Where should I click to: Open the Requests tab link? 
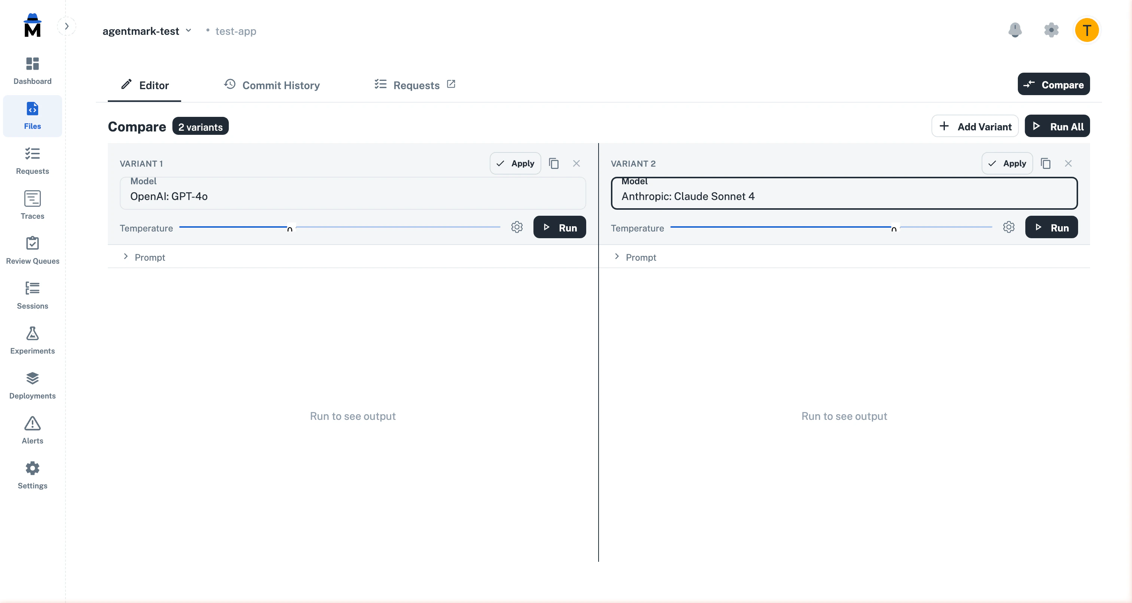[x=414, y=85]
